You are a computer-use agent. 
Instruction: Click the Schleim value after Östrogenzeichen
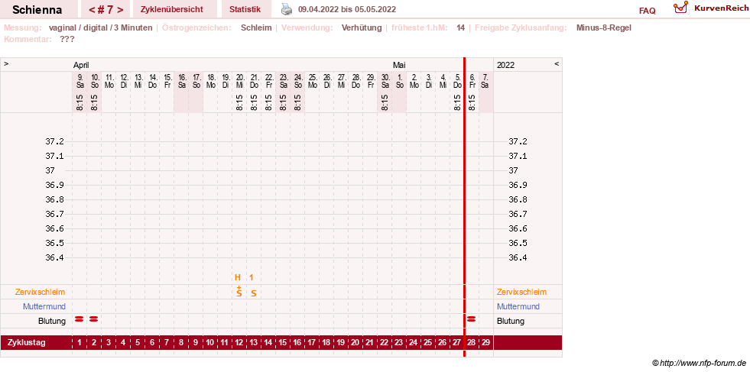tap(256, 27)
